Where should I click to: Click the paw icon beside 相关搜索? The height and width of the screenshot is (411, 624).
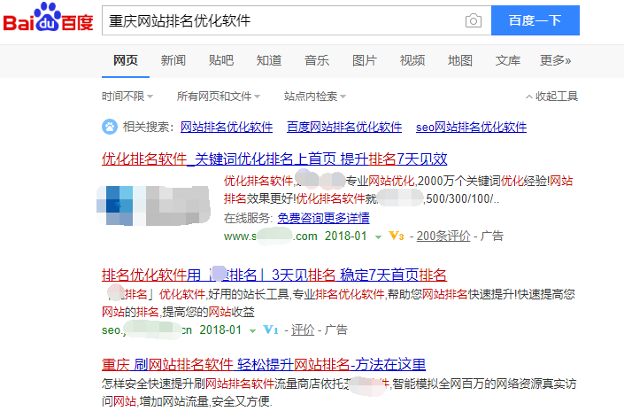click(109, 127)
